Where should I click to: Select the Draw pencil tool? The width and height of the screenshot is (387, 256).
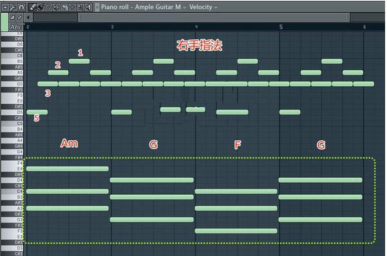[x=32, y=8]
